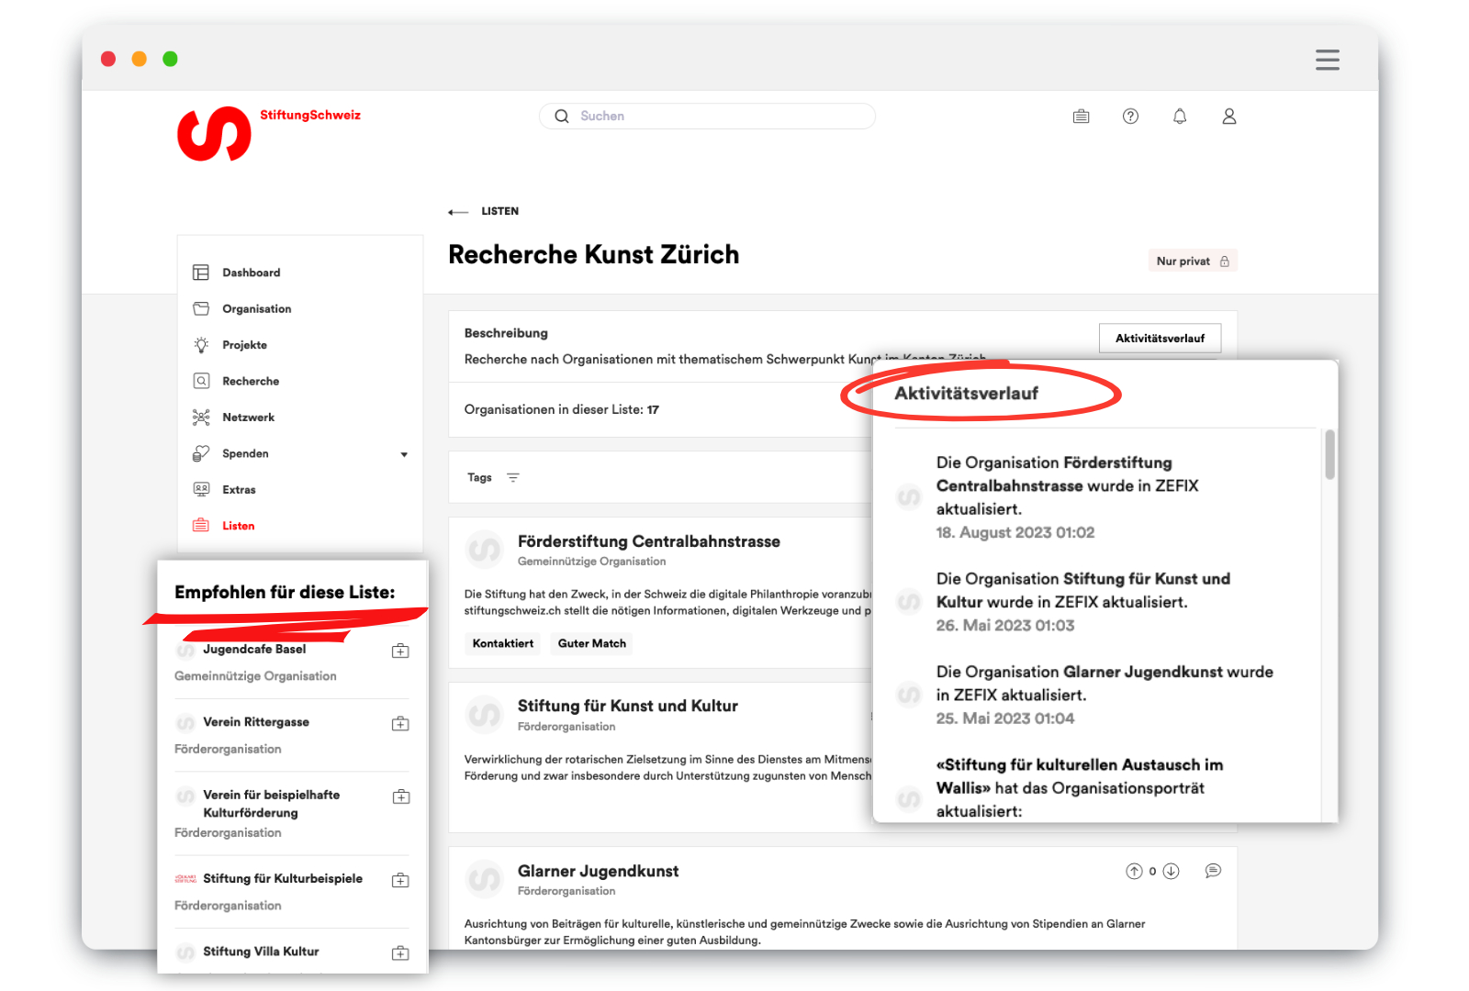Image resolution: width=1469 pixels, height=991 pixels.
Task: Toggle the Nur privat visibility badge
Action: click(x=1192, y=262)
